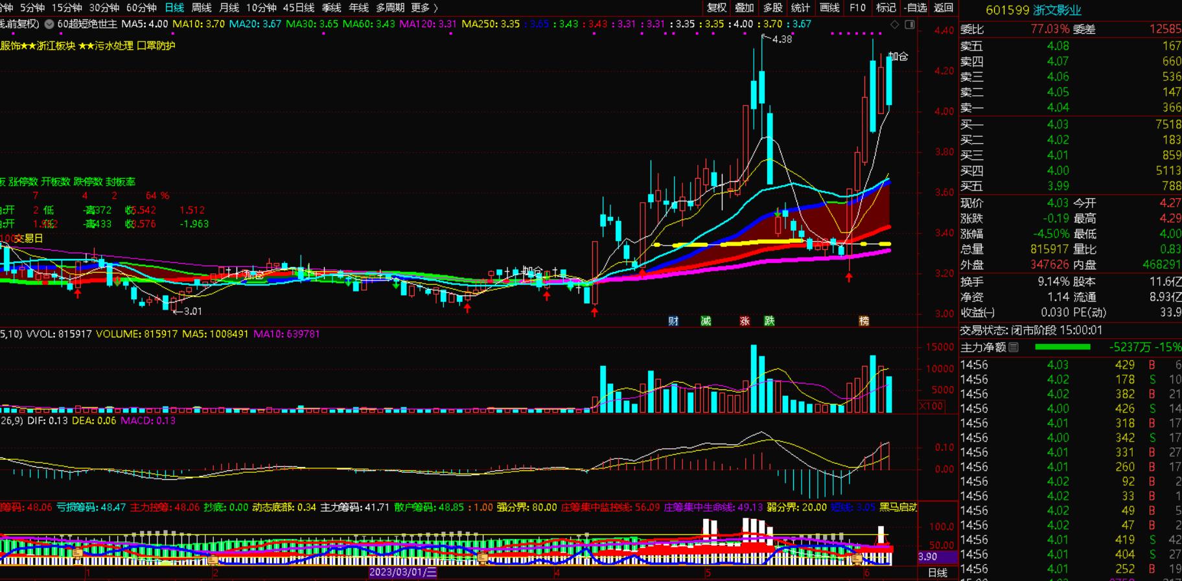Click the green 主力净额 progress bar

coord(1063,348)
